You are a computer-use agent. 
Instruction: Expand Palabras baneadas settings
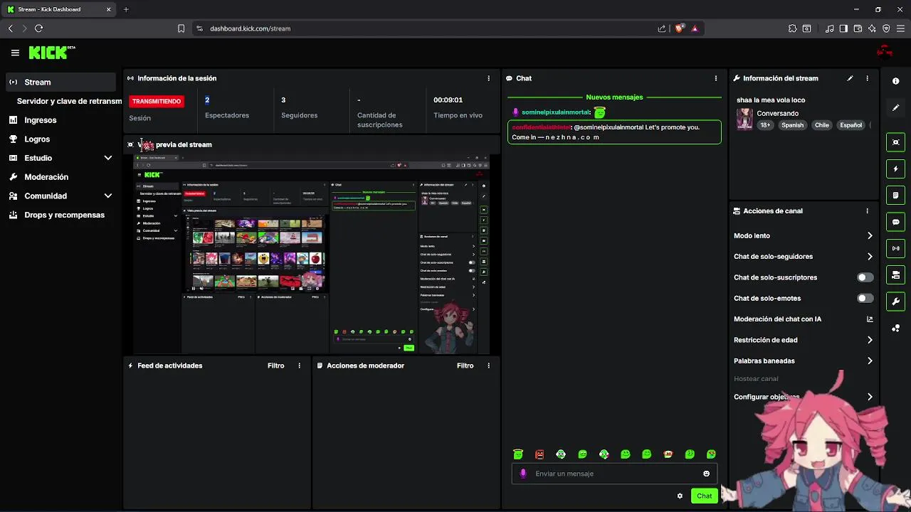(x=870, y=361)
